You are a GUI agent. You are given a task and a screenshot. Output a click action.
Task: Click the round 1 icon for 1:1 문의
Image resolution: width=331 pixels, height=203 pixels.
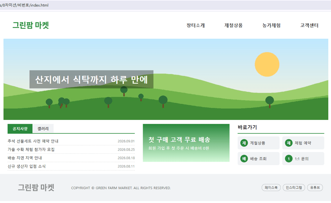pyautogui.click(x=289, y=159)
